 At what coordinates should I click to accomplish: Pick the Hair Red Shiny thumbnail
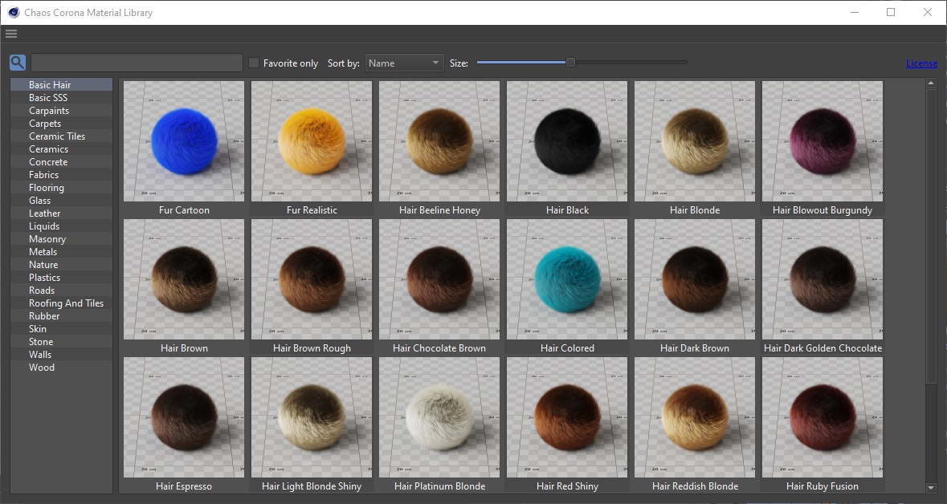click(567, 417)
